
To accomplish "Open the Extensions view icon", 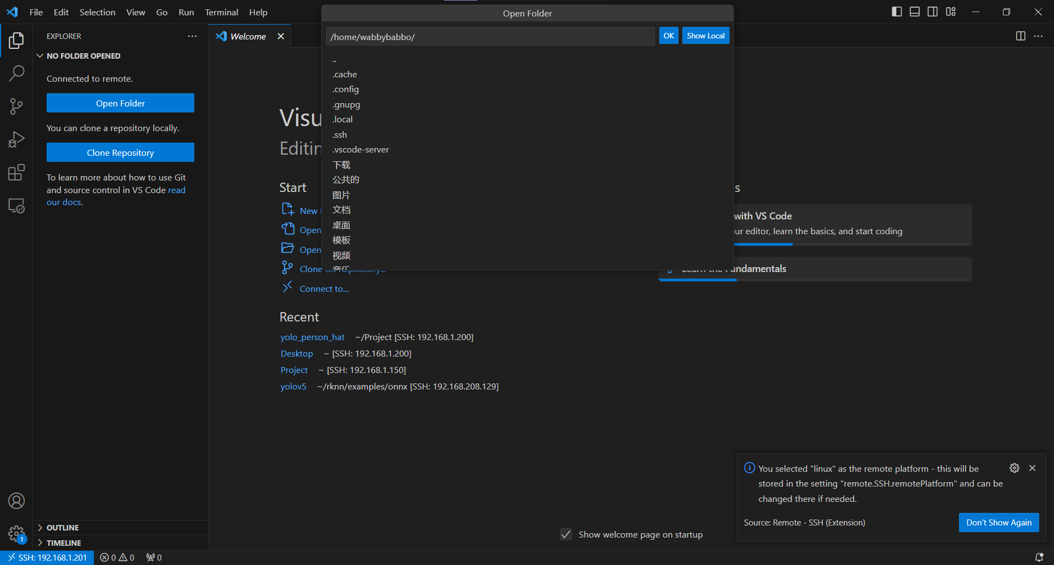I will coord(16,172).
